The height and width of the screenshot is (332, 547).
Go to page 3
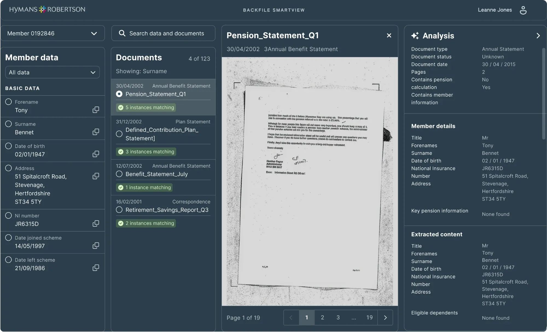[x=338, y=318]
